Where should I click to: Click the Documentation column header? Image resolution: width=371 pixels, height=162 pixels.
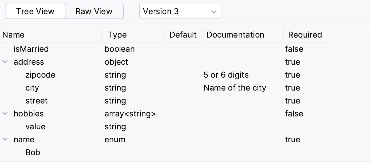pos(235,35)
